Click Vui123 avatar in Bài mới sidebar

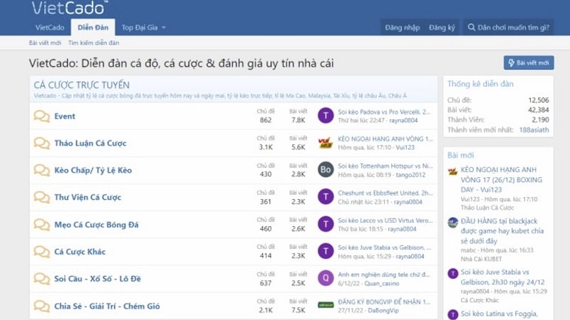452,171
